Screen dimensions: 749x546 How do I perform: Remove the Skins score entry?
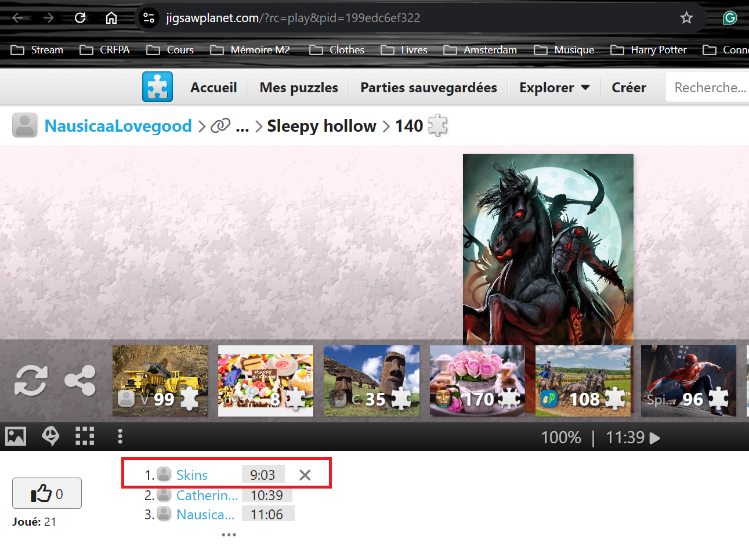[x=305, y=475]
